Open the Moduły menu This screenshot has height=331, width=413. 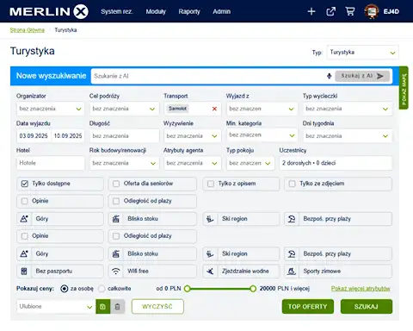(156, 11)
